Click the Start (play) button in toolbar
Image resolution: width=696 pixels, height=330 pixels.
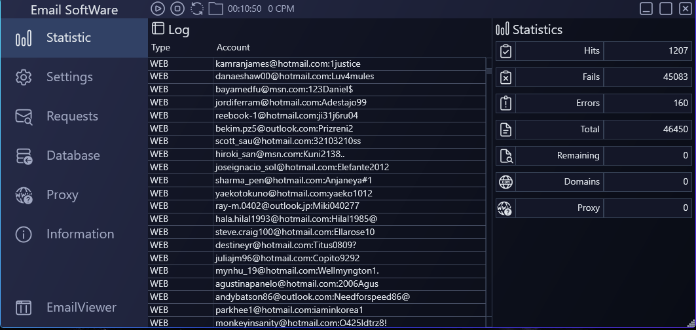[x=158, y=9]
